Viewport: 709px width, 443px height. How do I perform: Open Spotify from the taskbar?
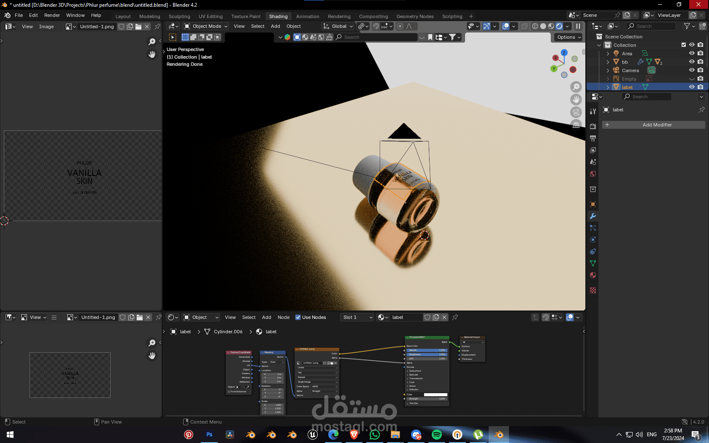pyautogui.click(x=436, y=435)
